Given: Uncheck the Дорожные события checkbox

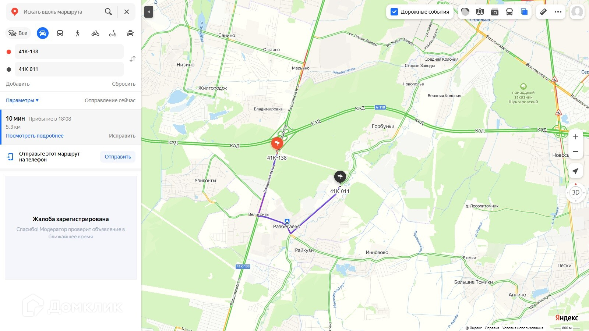Looking at the screenshot, I should pyautogui.click(x=394, y=12).
